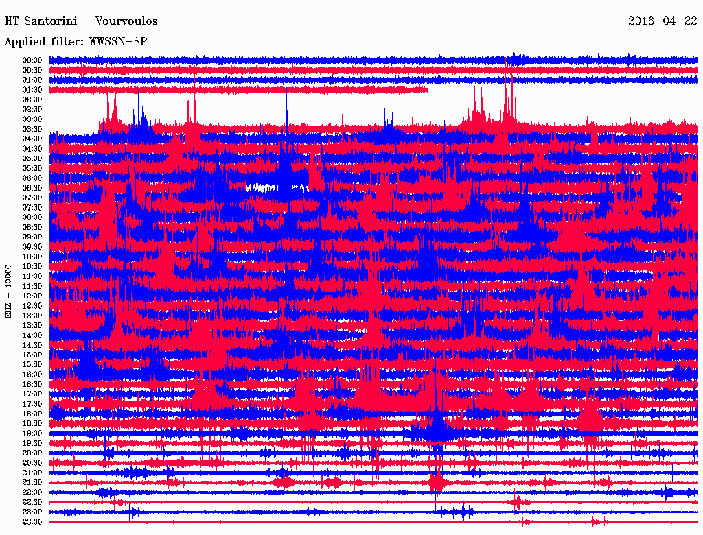Image resolution: width=703 pixels, height=535 pixels.
Task: Select the 02:00 time label
Action: click(32, 100)
